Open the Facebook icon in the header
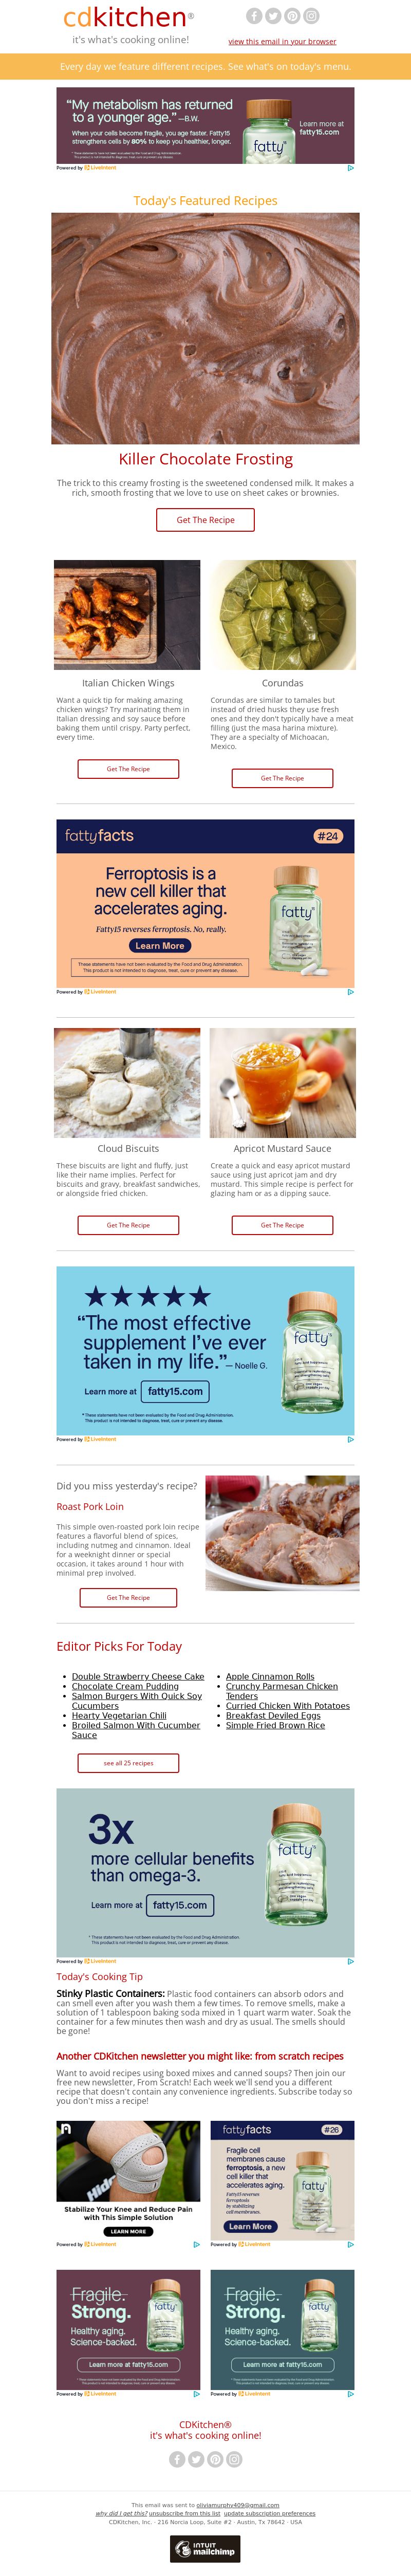Image resolution: width=411 pixels, height=2576 pixels. point(254,16)
